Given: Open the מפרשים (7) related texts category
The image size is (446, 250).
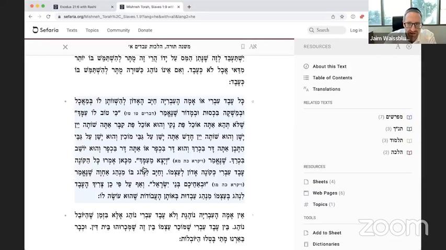Looking at the screenshot, I should point(391,117).
